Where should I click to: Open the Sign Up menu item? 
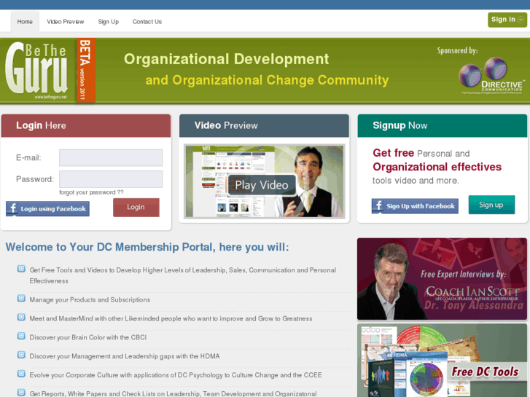pyautogui.click(x=108, y=22)
